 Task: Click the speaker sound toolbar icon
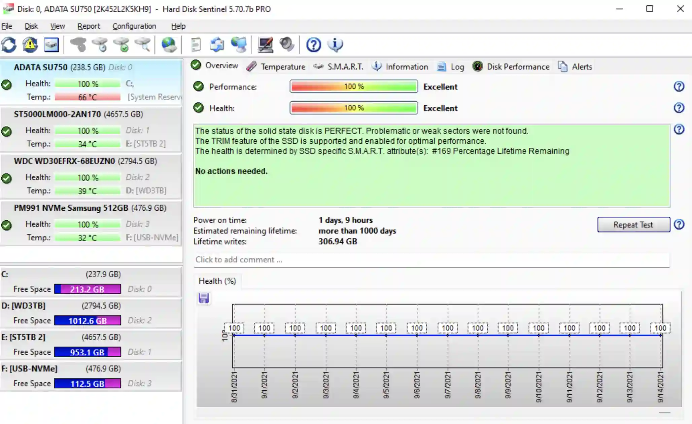coord(286,45)
